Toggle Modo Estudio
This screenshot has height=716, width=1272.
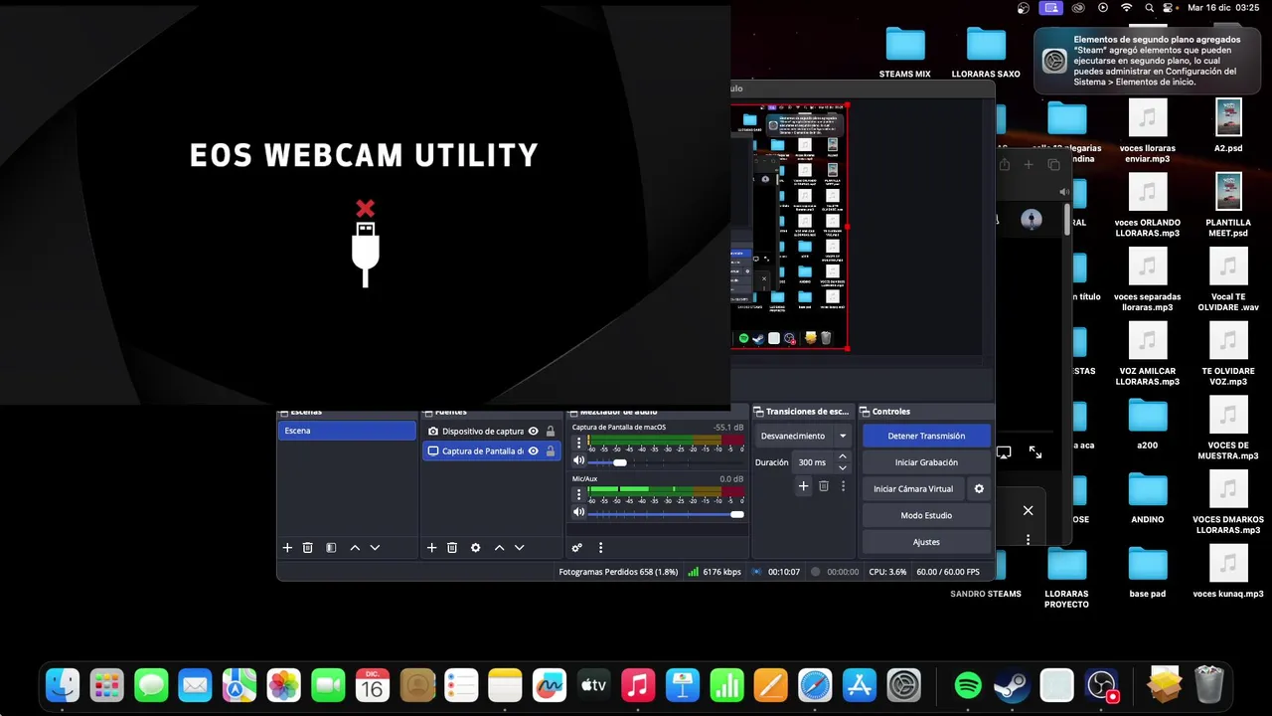[x=926, y=515]
